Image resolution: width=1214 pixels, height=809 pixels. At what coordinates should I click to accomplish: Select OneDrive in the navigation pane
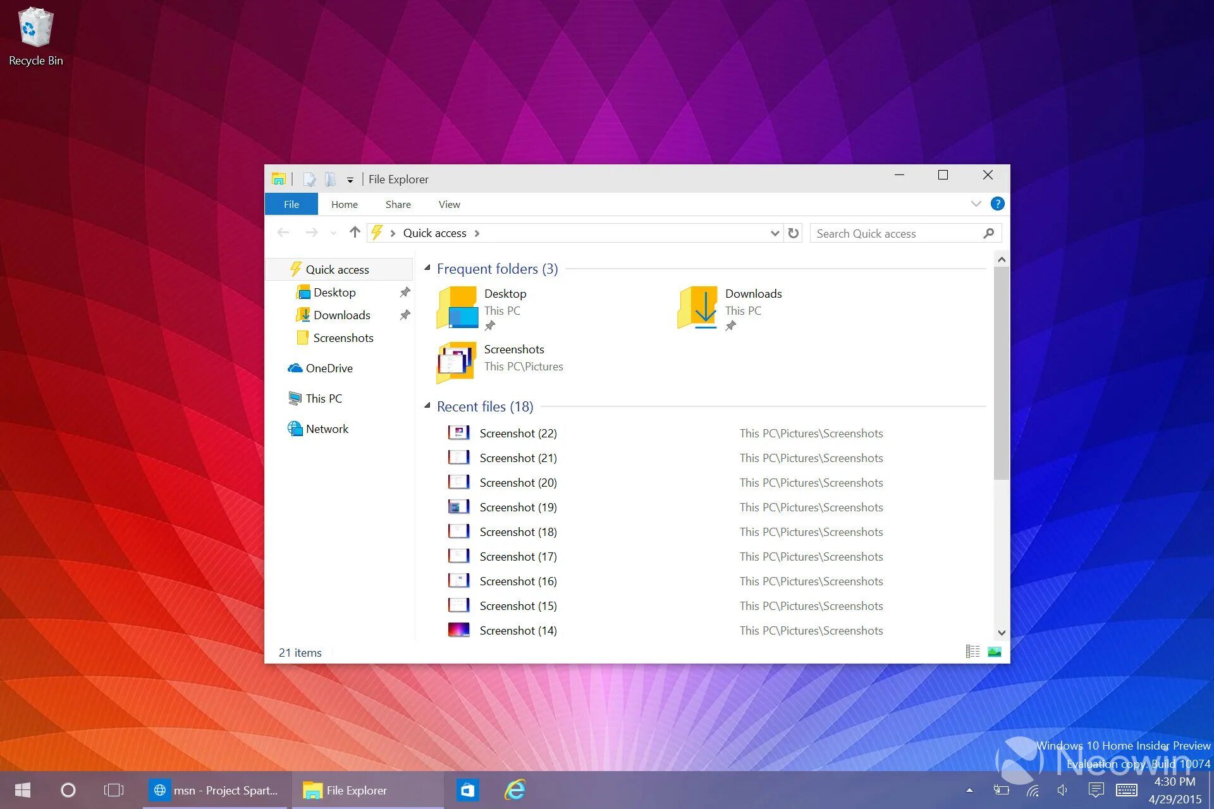tap(329, 368)
